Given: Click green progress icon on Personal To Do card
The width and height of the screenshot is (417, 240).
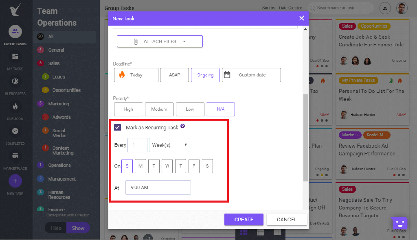Looking at the screenshot, I should (391, 81).
